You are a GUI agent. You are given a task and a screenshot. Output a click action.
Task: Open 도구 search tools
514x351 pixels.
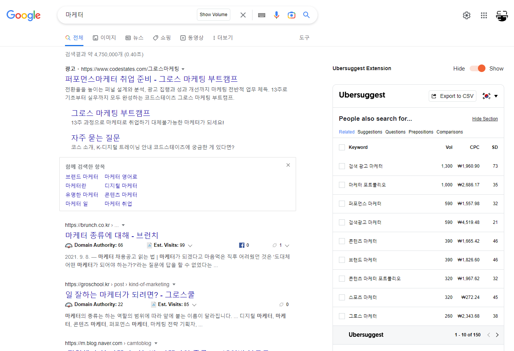pyautogui.click(x=304, y=38)
